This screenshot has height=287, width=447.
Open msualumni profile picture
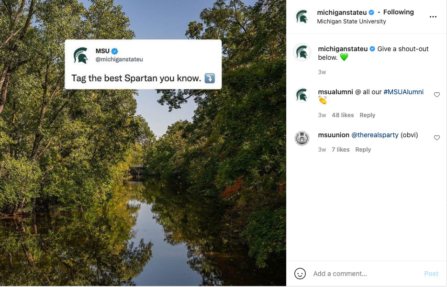[x=302, y=95]
